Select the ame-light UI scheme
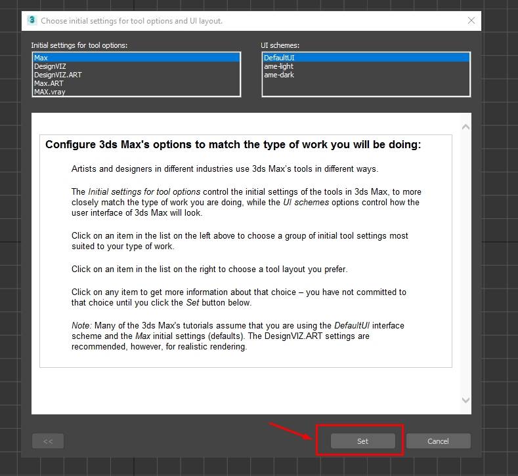The image size is (518, 476). pyautogui.click(x=278, y=66)
